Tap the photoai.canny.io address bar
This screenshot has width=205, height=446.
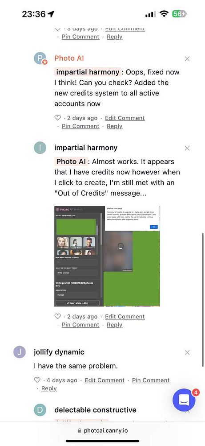point(103,430)
